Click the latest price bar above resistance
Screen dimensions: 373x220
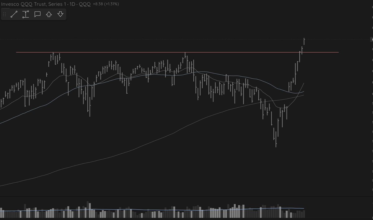tap(304, 41)
